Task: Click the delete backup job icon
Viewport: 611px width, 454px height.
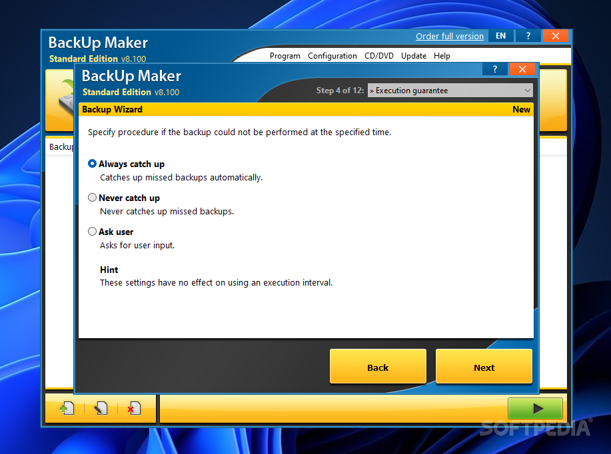Action: tap(134, 409)
